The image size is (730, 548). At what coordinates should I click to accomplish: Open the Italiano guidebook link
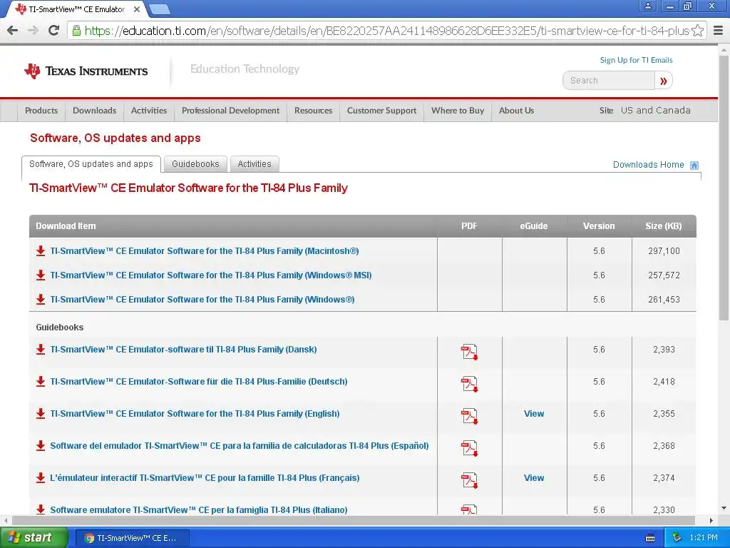199,509
